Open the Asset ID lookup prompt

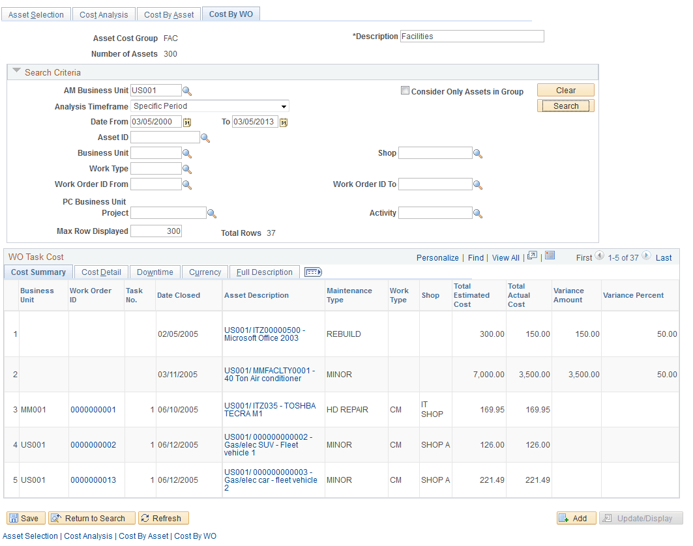[x=205, y=137]
